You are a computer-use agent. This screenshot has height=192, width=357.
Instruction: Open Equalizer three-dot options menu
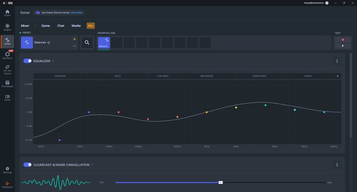pyautogui.click(x=337, y=61)
